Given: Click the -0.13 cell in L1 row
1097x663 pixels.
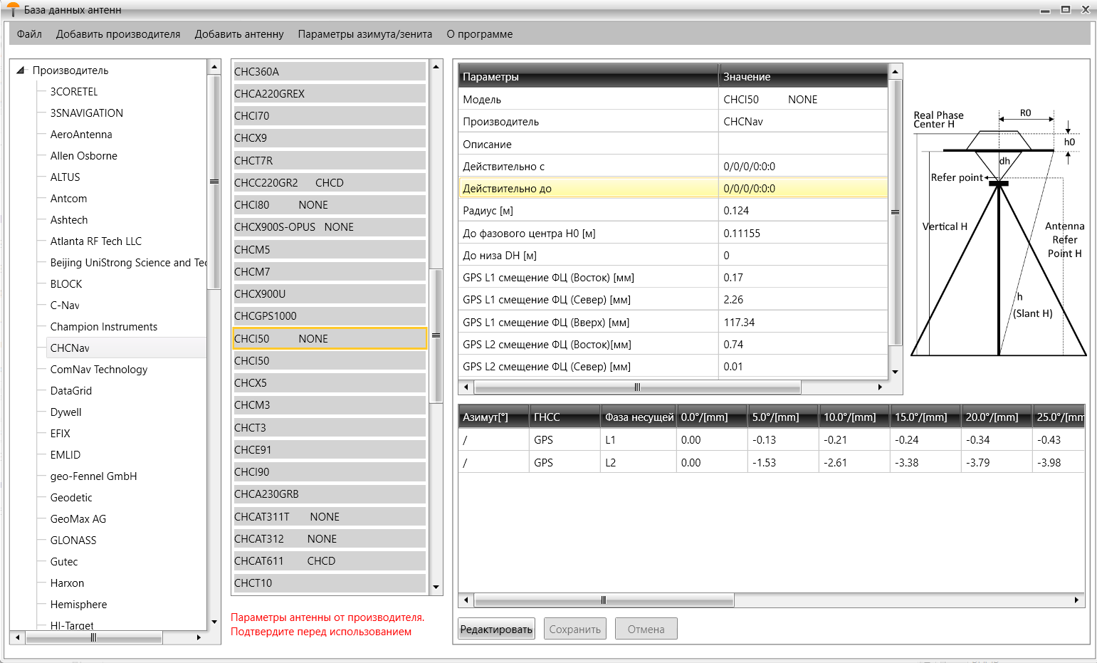Looking at the screenshot, I should [x=783, y=439].
